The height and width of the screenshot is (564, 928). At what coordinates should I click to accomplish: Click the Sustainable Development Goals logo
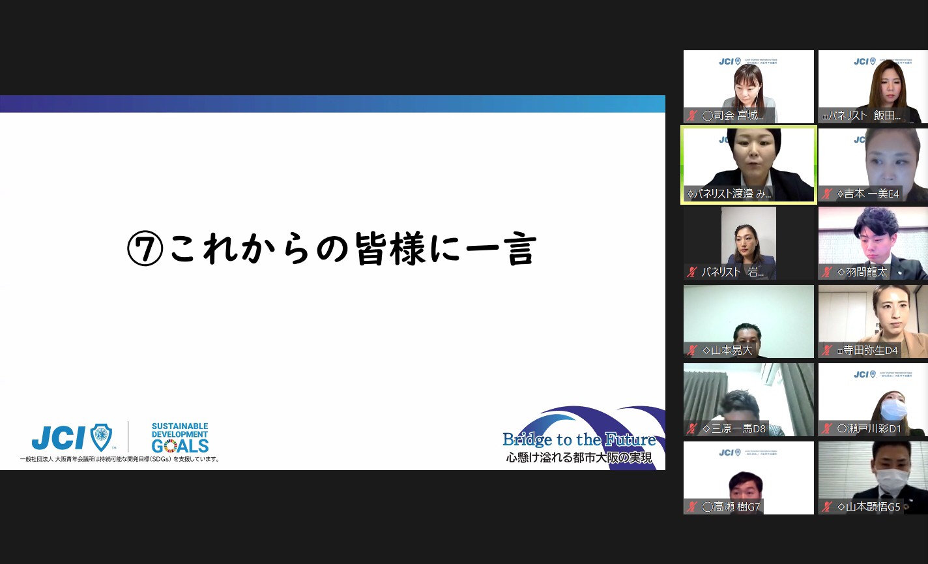pos(180,438)
